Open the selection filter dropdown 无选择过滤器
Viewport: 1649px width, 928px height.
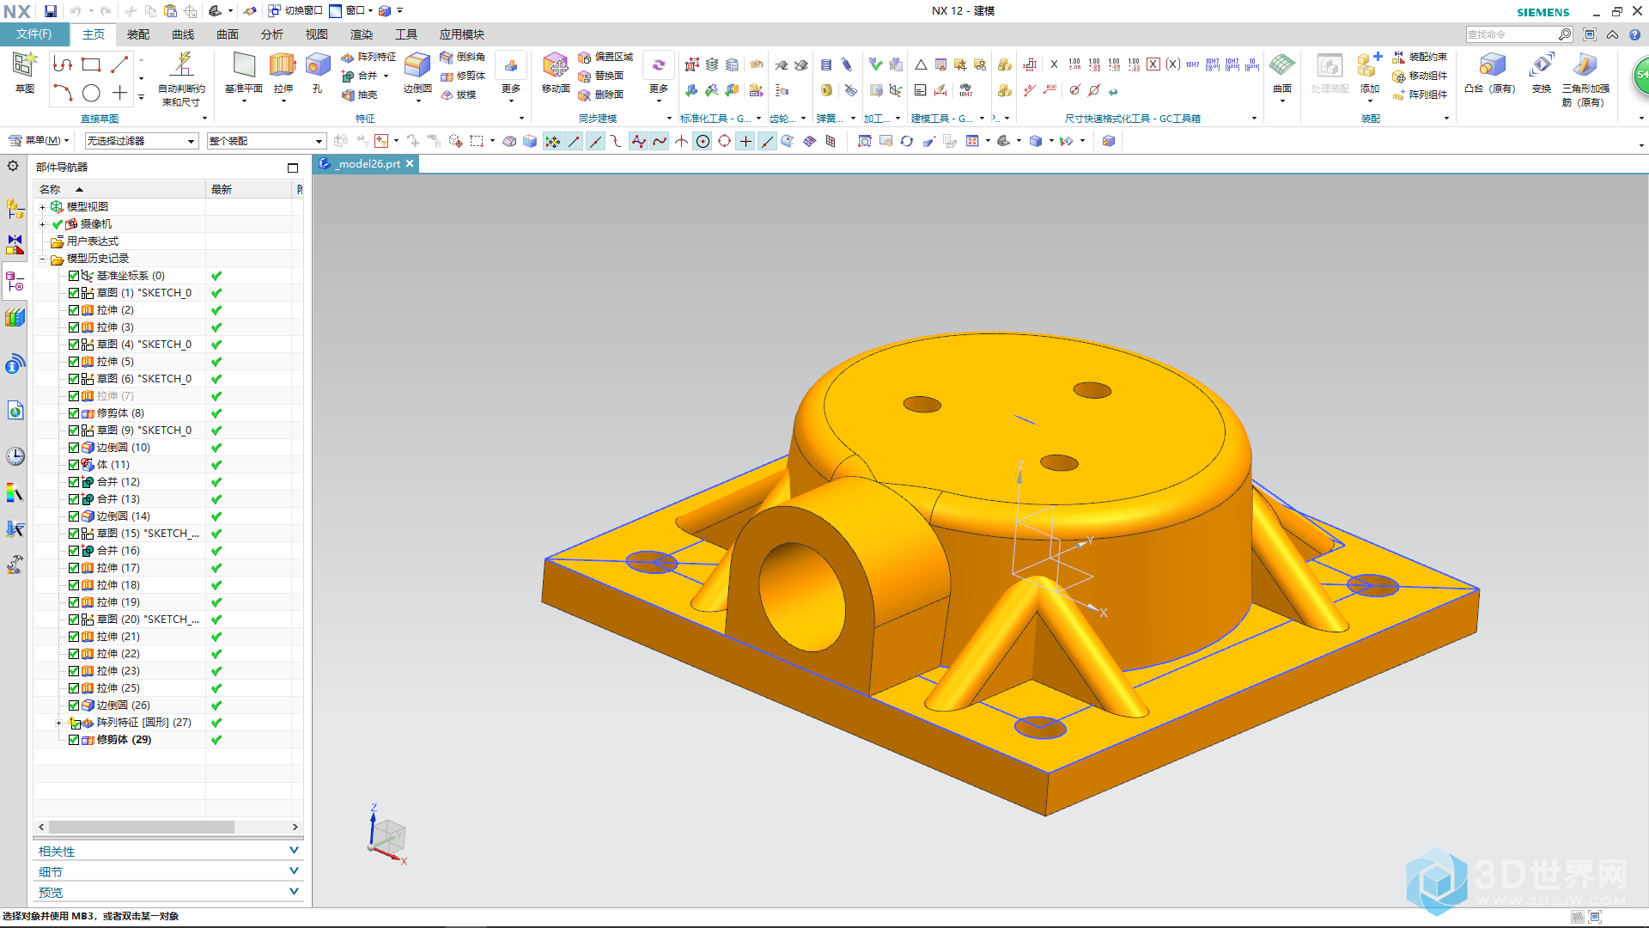pos(141,141)
